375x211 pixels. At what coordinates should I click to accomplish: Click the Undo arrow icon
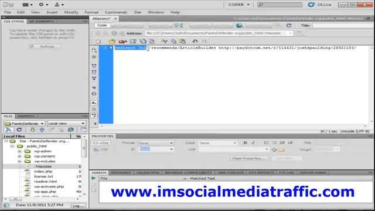click(x=195, y=41)
